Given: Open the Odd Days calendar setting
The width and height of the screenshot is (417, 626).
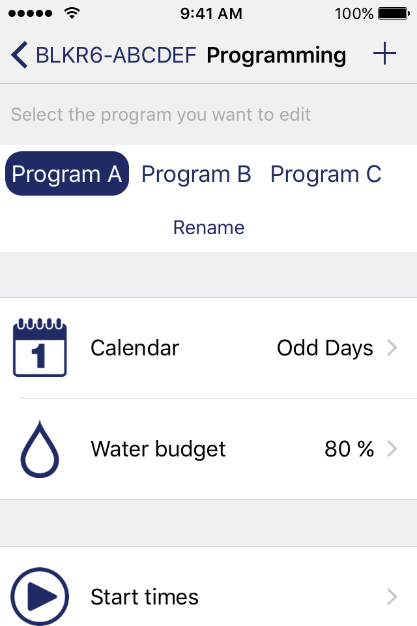Looking at the screenshot, I should coord(325,348).
